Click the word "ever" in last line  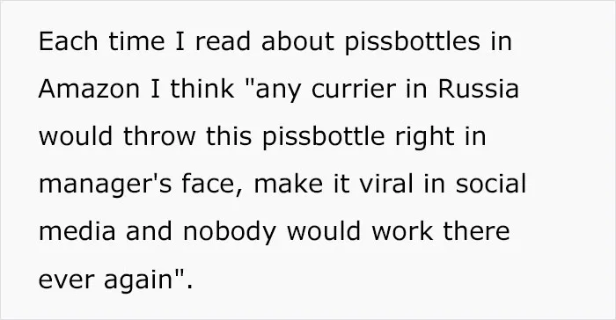(66, 280)
